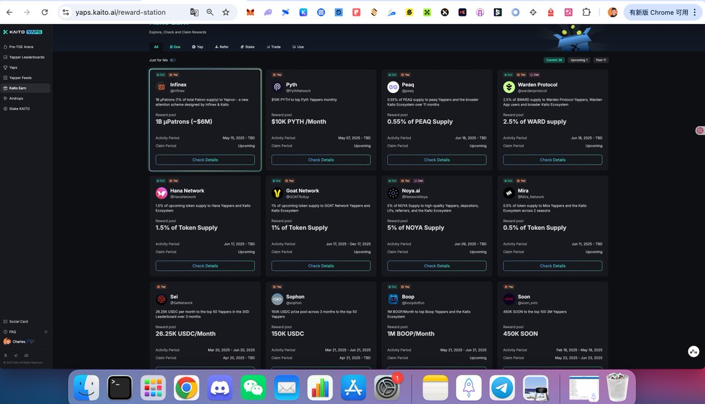Viewport: 705px width, 404px height.
Task: Open Stake KAITO in sidebar
Action: 26,109
